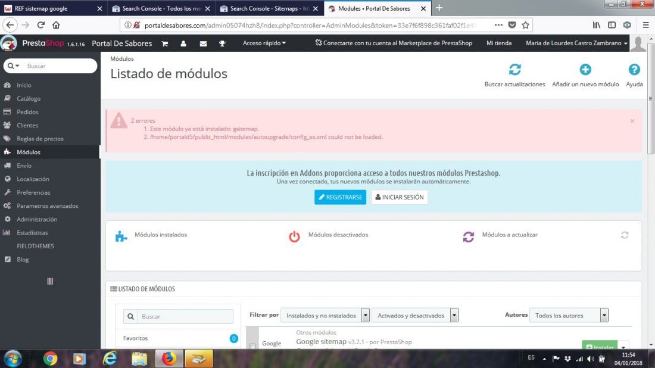
Task: Open new browser tab with plus
Action: [x=439, y=8]
